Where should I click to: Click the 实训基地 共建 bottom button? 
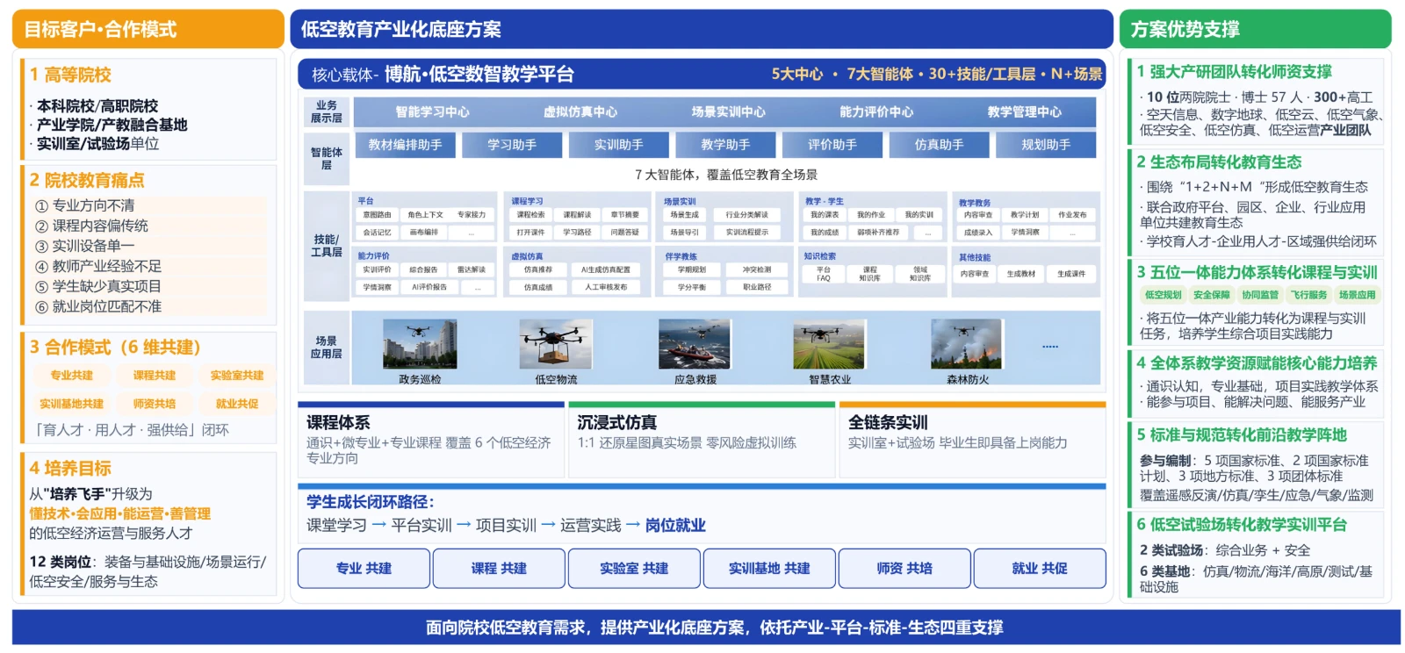click(x=769, y=569)
